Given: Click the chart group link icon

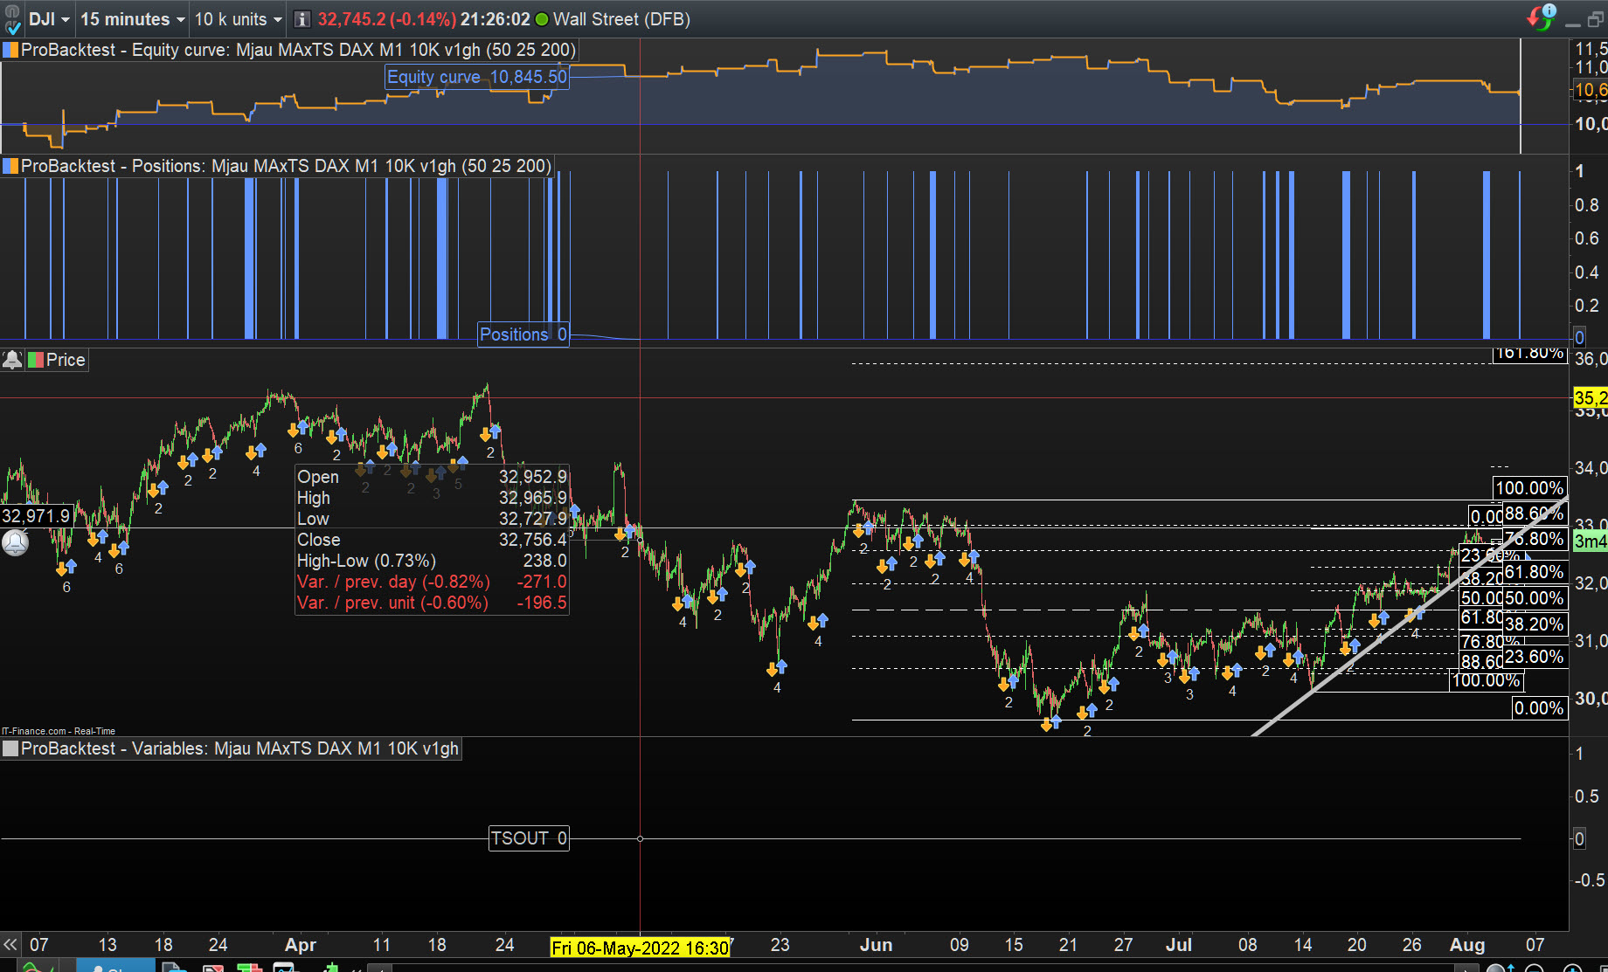Looking at the screenshot, I should [12, 20].
